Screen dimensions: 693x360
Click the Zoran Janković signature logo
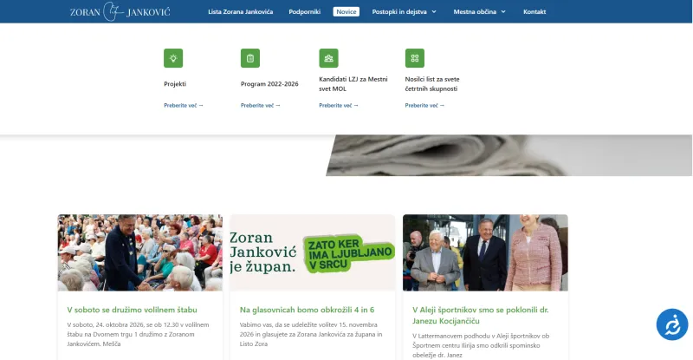120,11
